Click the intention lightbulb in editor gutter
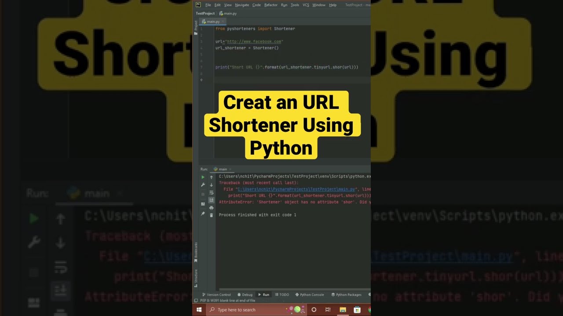The width and height of the screenshot is (563, 316). [x=201, y=80]
